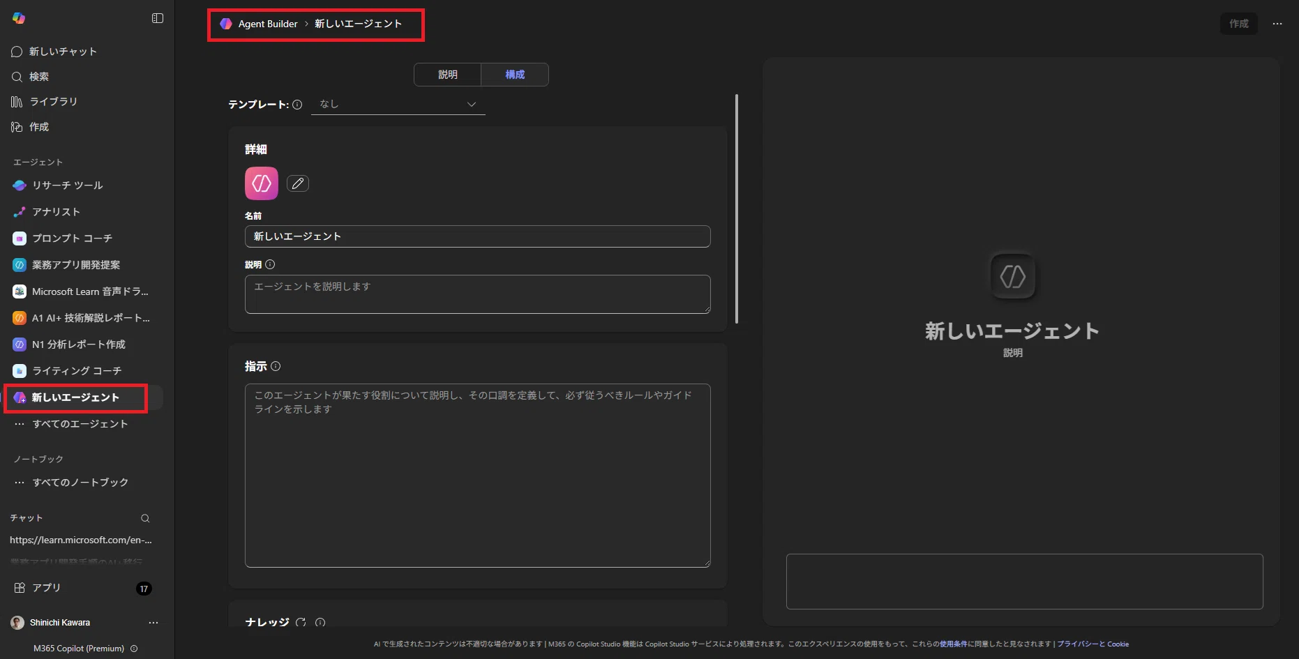The width and height of the screenshot is (1299, 659).
Task: Click the pink agent icon thumbnail
Action: [262, 183]
